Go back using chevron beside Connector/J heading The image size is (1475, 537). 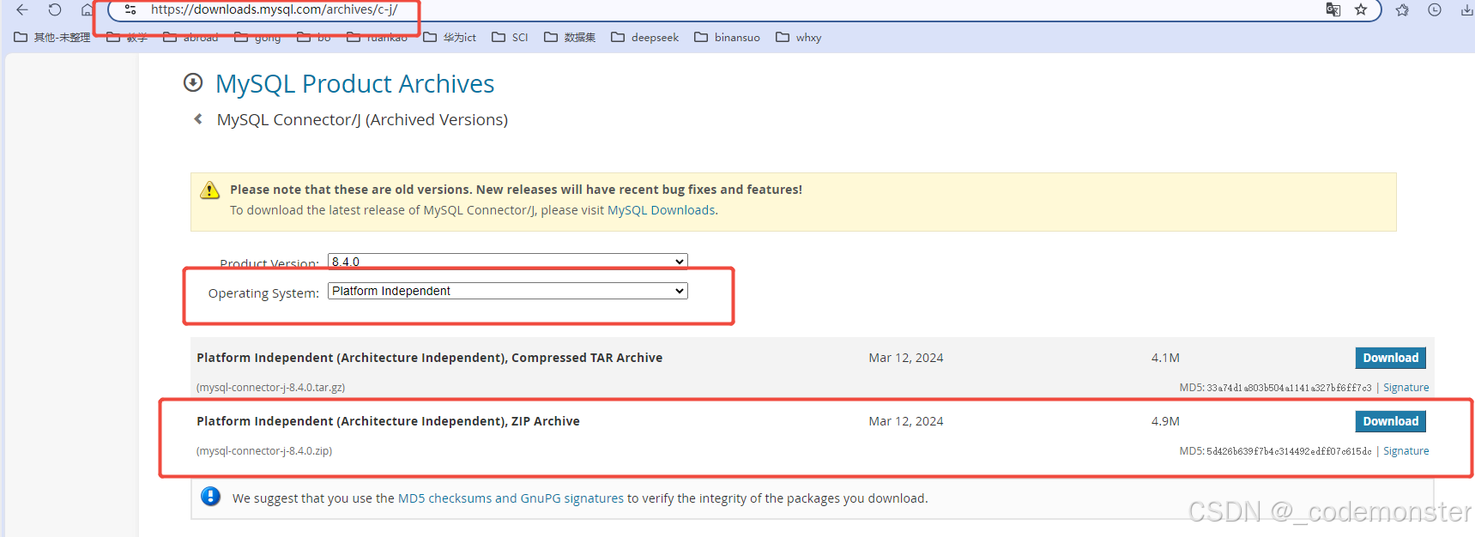(198, 119)
